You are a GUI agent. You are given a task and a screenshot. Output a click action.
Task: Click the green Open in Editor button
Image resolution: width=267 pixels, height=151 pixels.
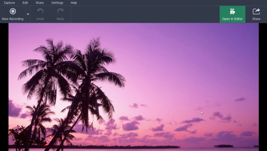point(232,14)
